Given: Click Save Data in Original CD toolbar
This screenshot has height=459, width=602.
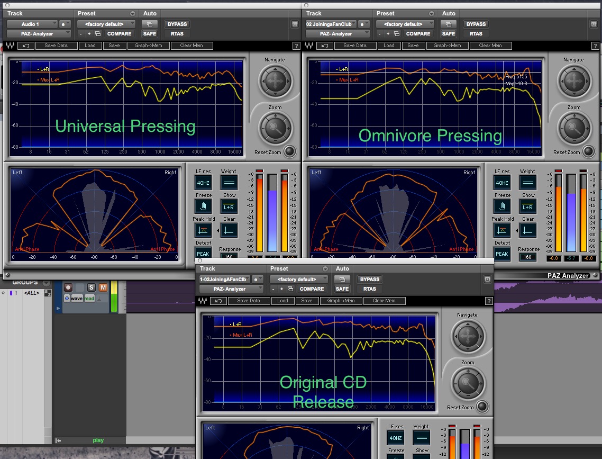Looking at the screenshot, I should point(249,300).
